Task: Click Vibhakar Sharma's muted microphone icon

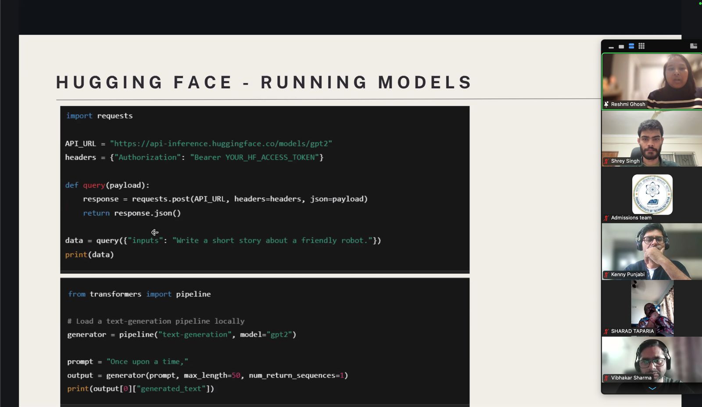Action: coord(606,378)
